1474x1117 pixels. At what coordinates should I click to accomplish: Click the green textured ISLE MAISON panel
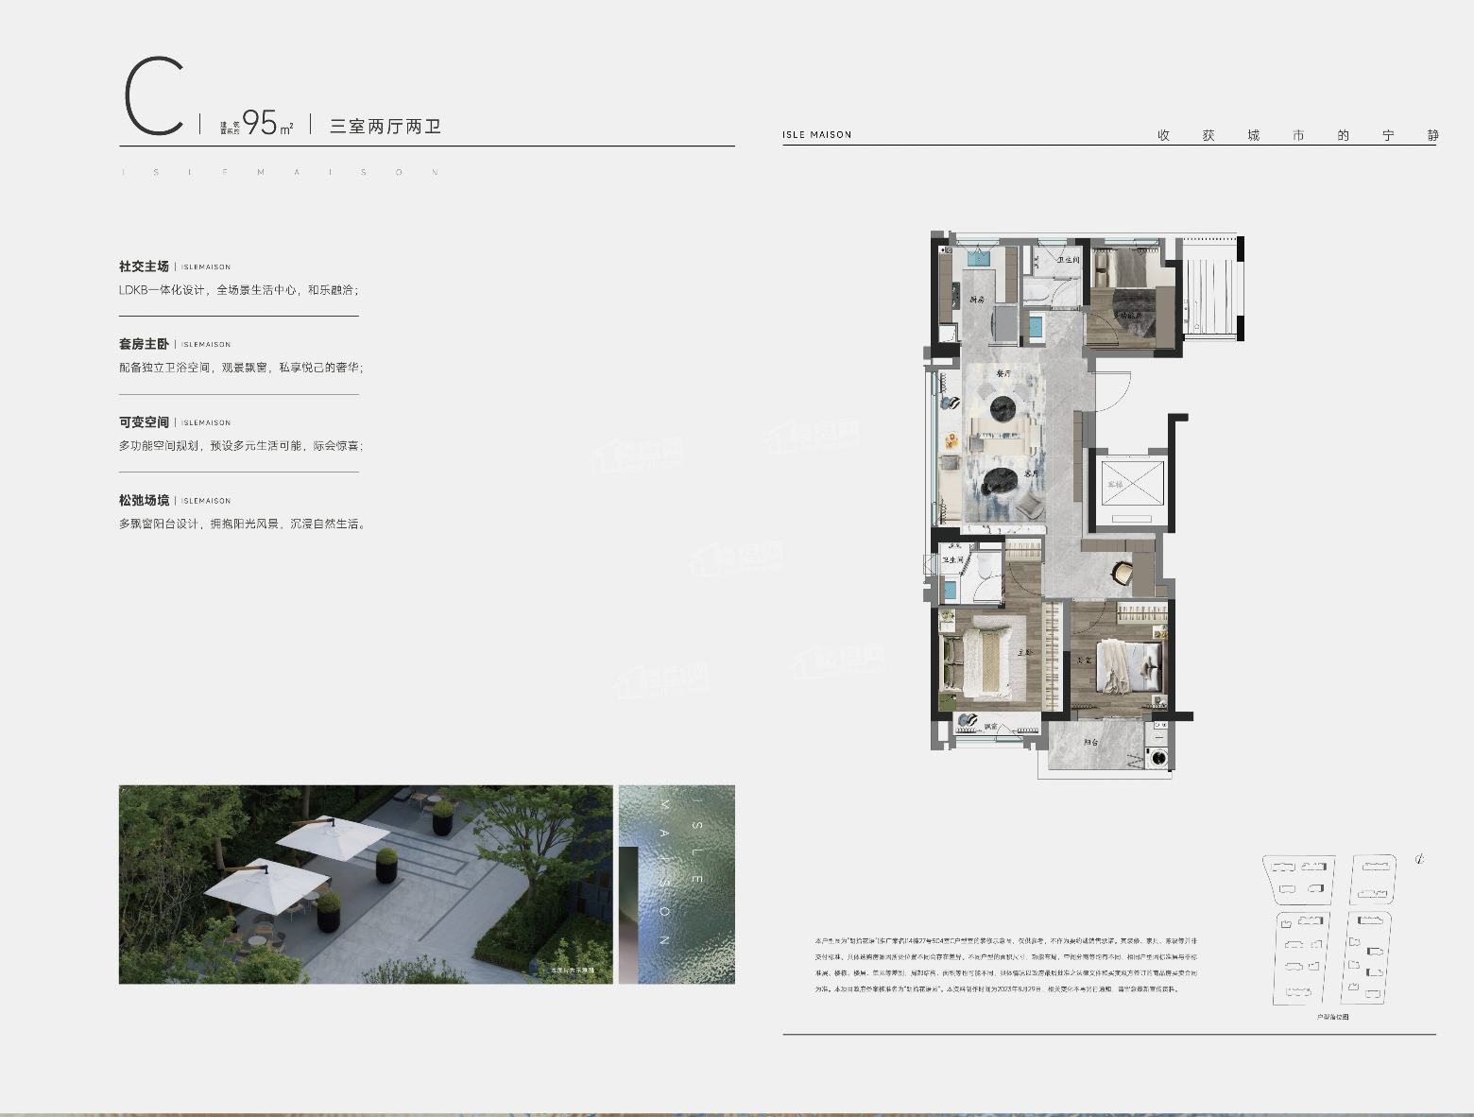677,884
